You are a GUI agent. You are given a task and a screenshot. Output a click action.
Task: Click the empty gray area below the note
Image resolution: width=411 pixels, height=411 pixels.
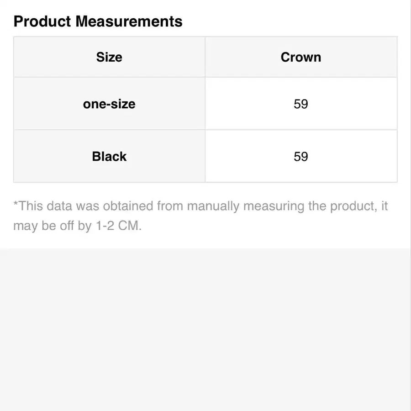tap(205, 329)
